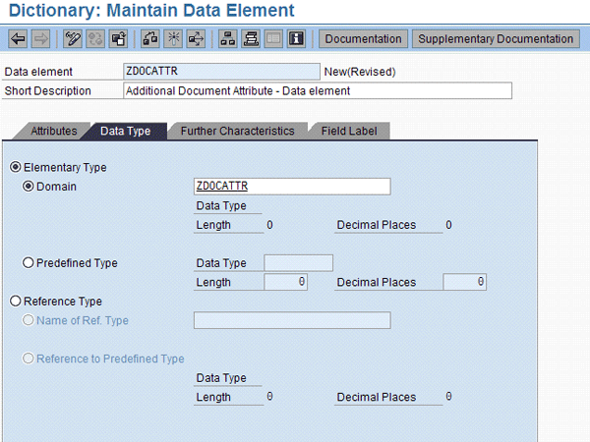
Task: Click the Domain field containing ZDOCATTR
Action: (x=292, y=187)
